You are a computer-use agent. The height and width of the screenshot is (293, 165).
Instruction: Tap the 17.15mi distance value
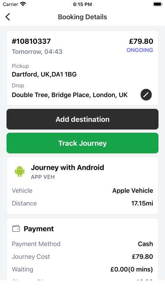pyautogui.click(x=142, y=203)
